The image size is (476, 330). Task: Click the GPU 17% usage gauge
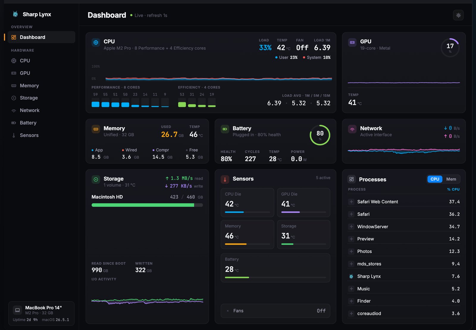450,48
